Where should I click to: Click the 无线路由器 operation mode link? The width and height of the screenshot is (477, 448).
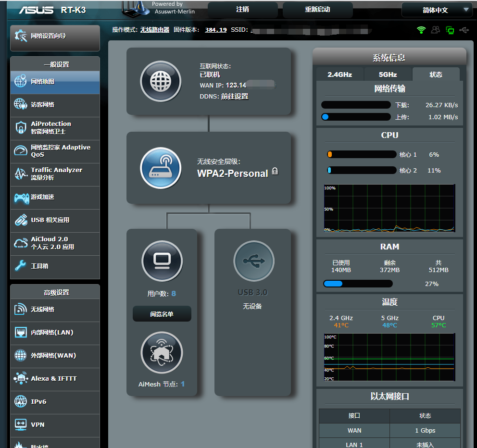point(154,30)
